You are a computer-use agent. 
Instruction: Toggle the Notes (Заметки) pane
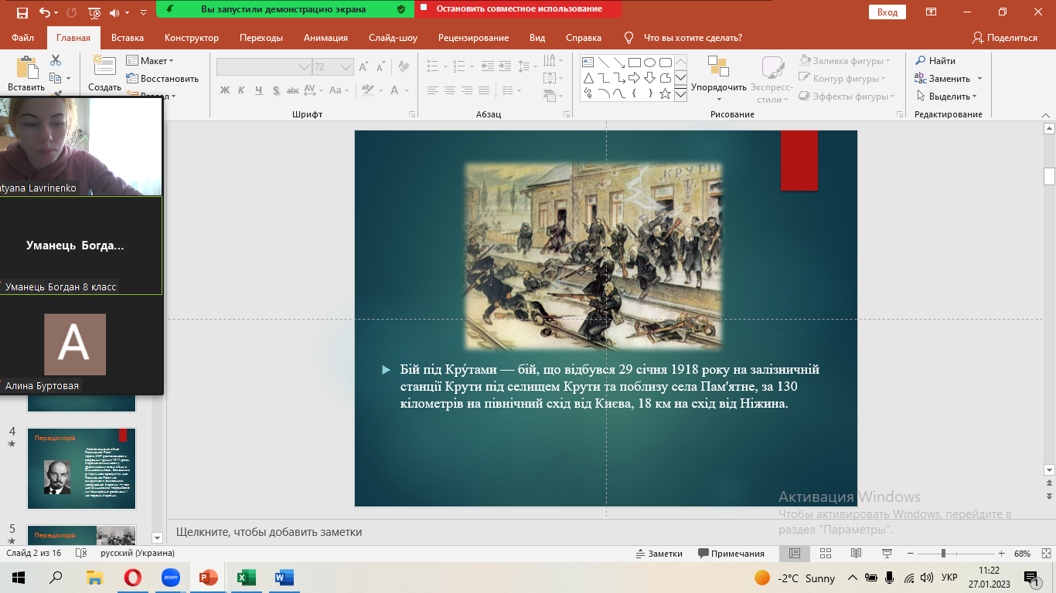pyautogui.click(x=659, y=554)
